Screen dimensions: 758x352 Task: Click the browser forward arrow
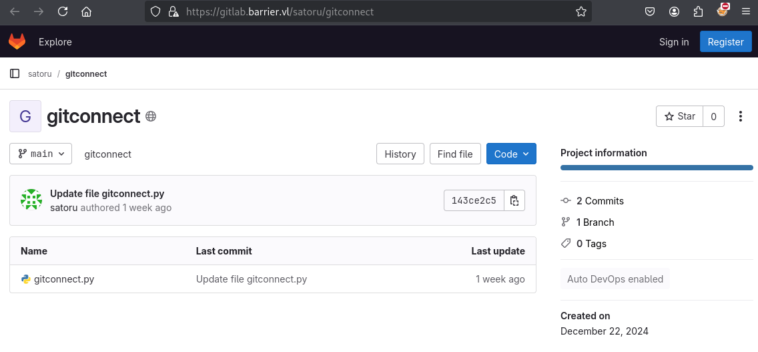39,11
